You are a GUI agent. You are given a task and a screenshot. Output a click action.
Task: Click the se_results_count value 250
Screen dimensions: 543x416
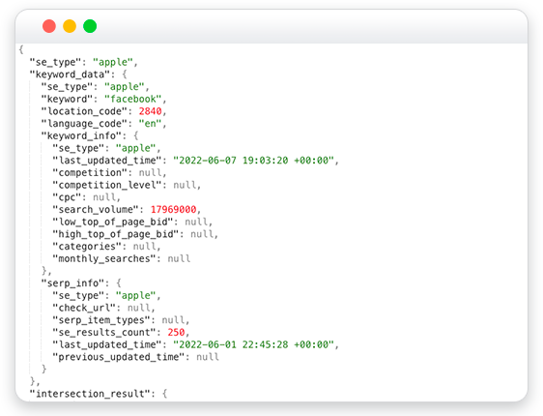click(176, 332)
